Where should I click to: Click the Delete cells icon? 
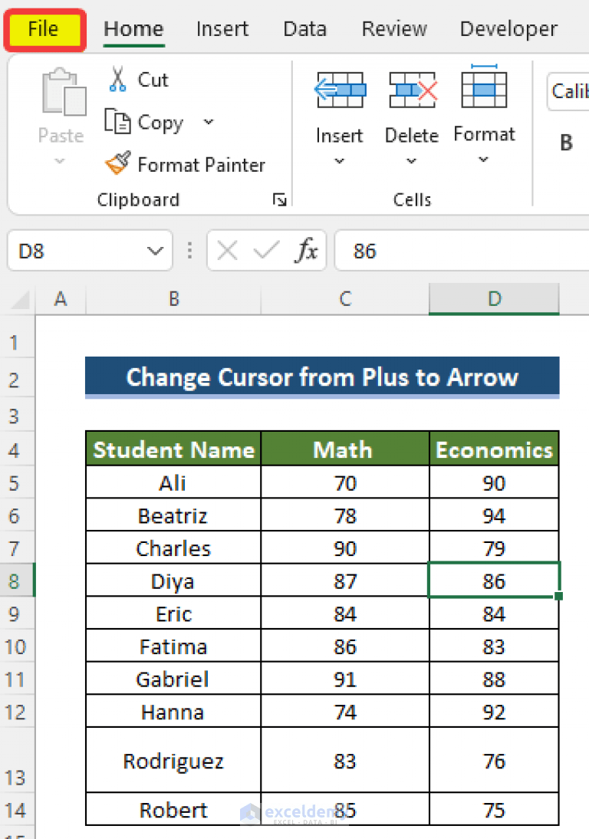[x=412, y=90]
